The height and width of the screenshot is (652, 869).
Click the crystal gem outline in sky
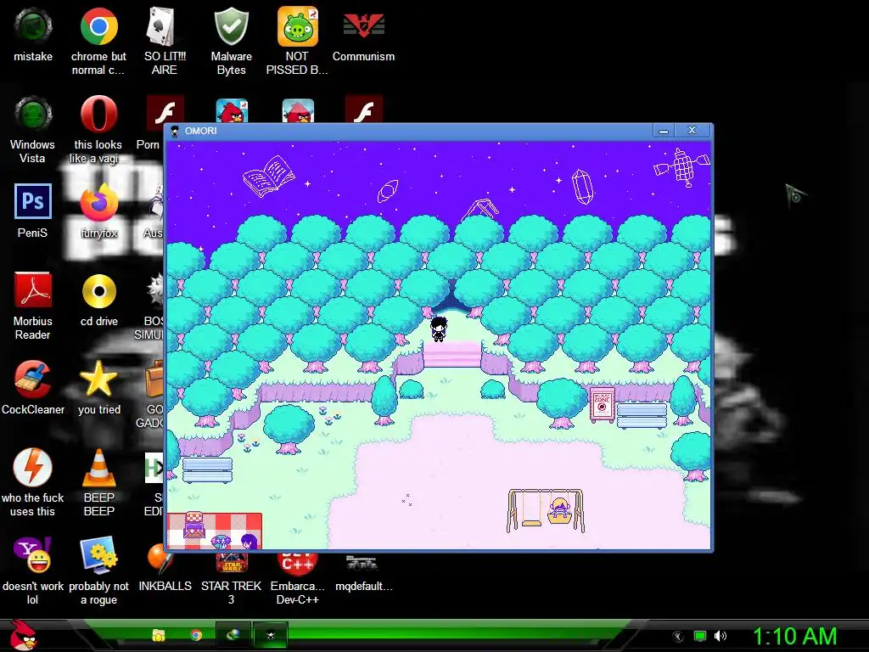(582, 187)
